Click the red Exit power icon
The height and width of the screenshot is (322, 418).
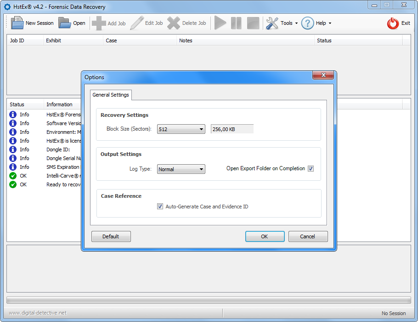393,23
